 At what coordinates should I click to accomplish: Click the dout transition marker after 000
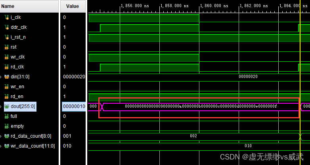[x=102, y=107]
